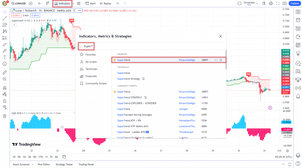This screenshot has height=168, width=302.
Task: Select the arrow marker tool
Action: [5, 51]
